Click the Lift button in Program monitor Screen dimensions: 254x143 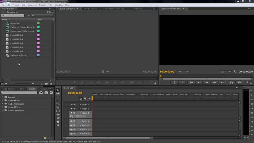click(x=232, y=83)
